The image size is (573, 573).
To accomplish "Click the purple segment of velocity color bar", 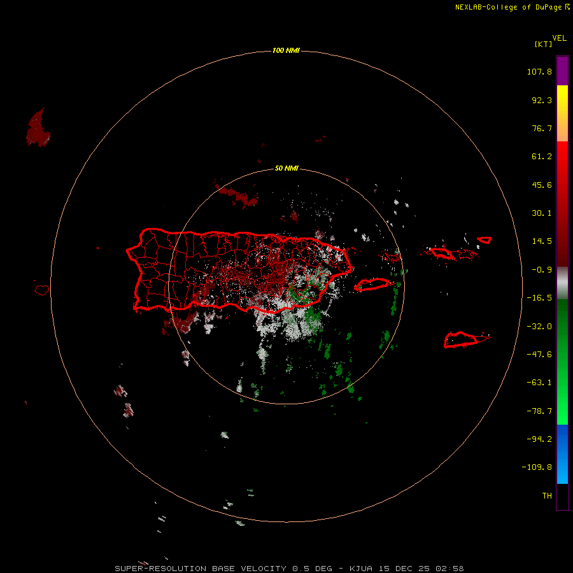I will (562, 71).
